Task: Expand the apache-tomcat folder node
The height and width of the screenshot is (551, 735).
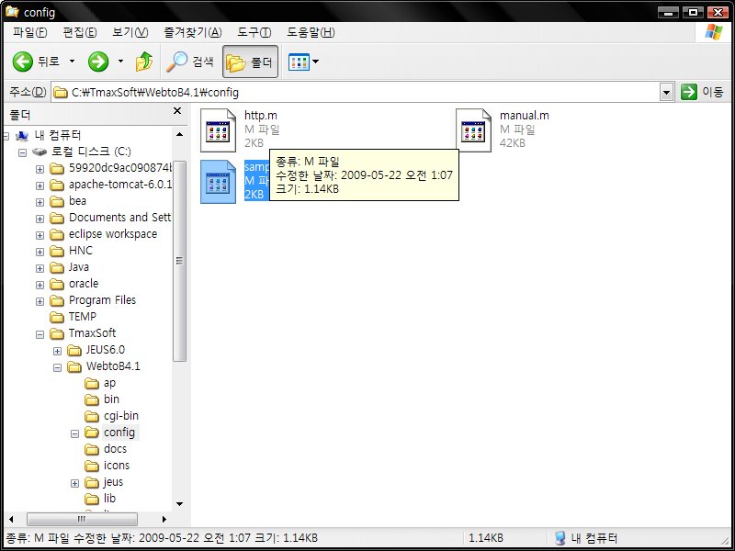Action: 40,186
